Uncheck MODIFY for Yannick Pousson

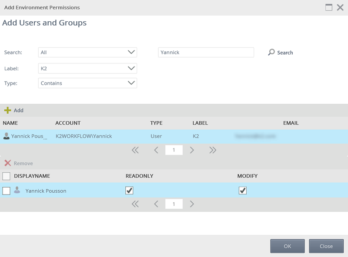243,191
